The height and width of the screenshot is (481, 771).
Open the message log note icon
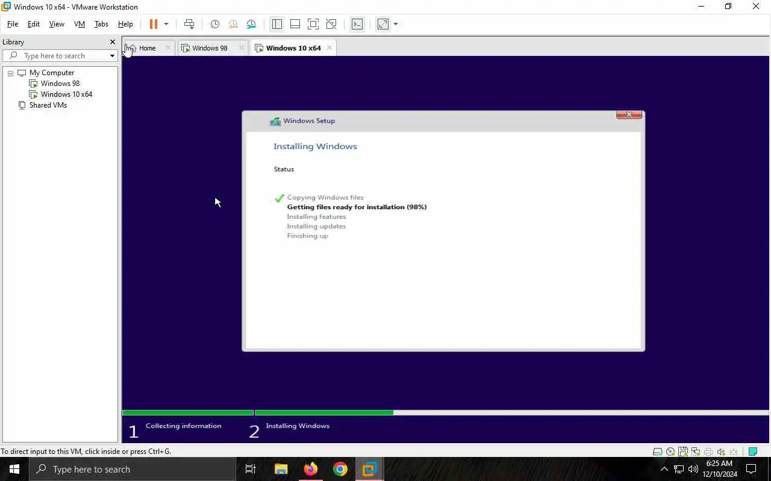tap(752, 452)
